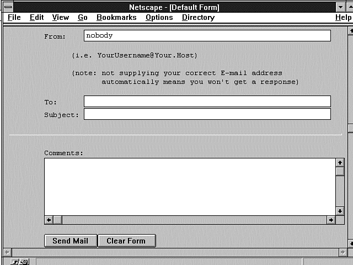Focus the To address field
Image resolution: width=353 pixels, height=265 pixels.
[207, 102]
